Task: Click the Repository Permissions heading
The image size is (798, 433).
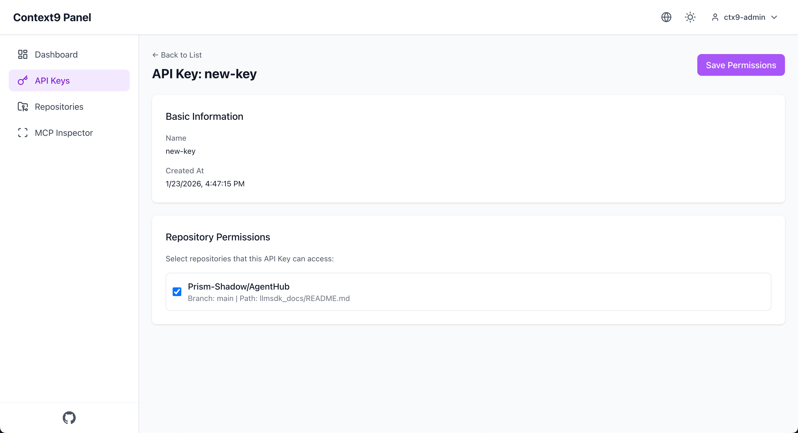Action: (217, 237)
